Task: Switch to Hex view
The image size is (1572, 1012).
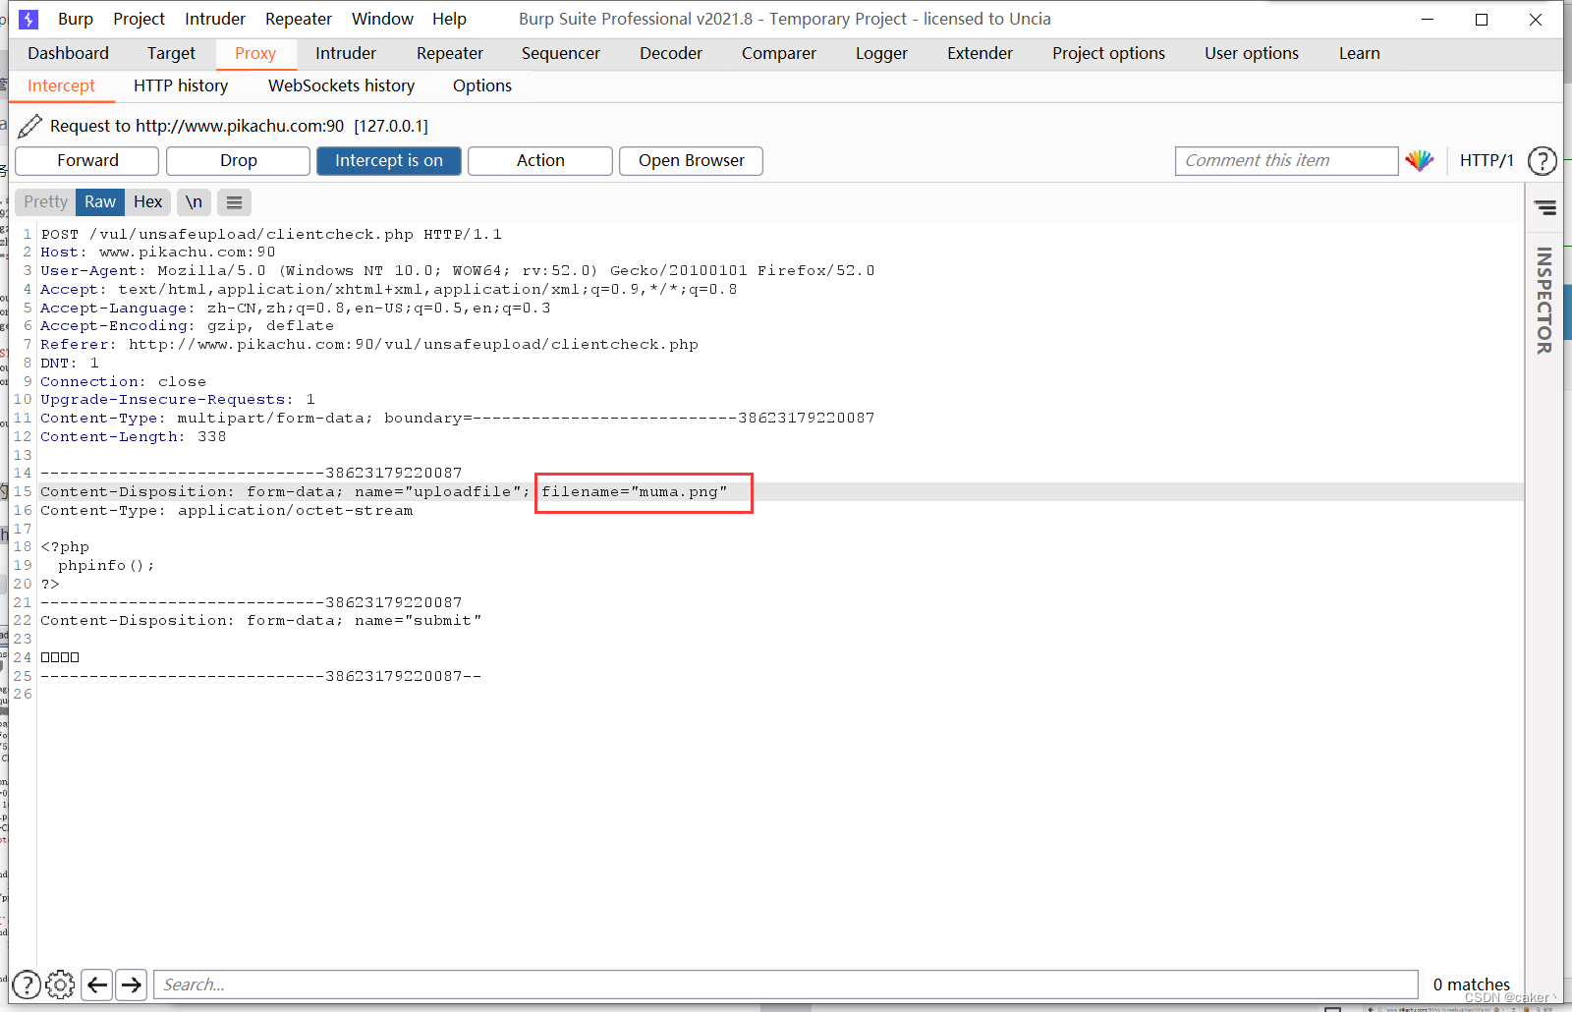Action: coord(148,202)
